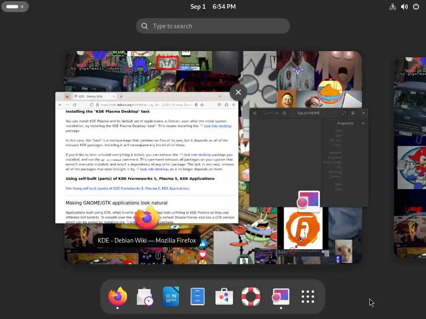426x319 pixels.
Task: Open the Software store dock icon
Action: (x=224, y=296)
